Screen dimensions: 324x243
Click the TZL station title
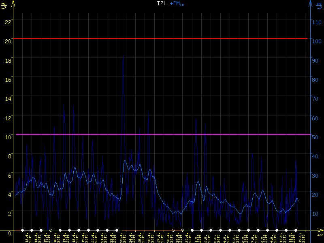point(162,4)
